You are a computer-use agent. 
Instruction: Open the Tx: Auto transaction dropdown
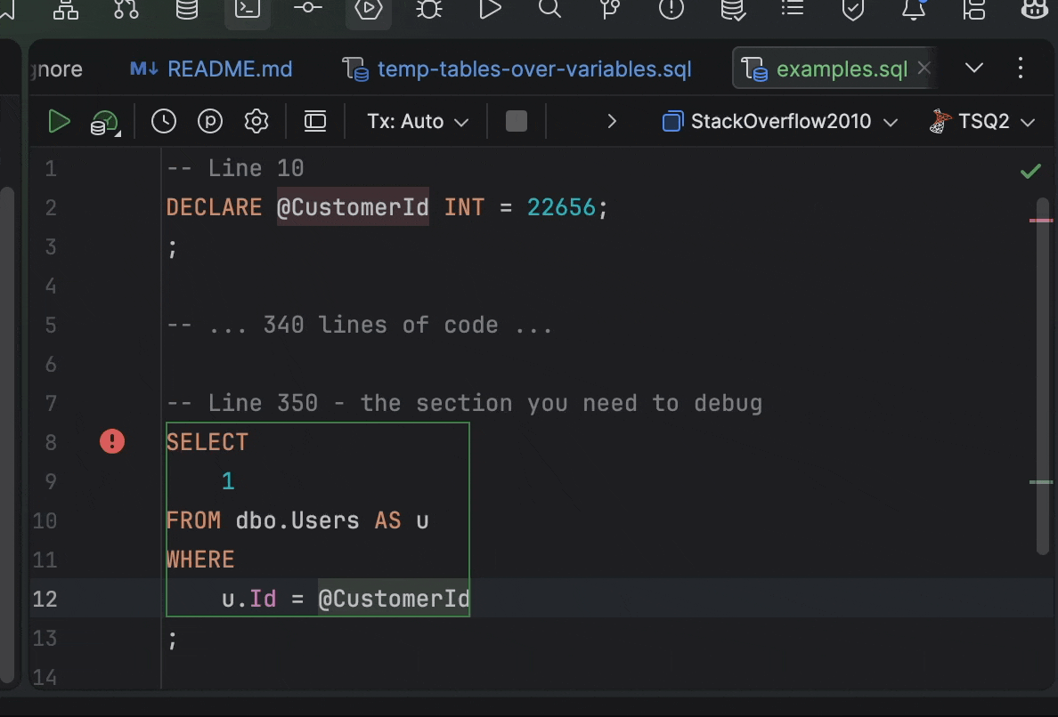click(418, 121)
